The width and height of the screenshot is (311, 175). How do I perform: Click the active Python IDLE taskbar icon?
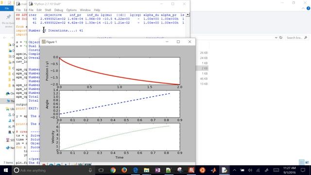tap(225, 170)
